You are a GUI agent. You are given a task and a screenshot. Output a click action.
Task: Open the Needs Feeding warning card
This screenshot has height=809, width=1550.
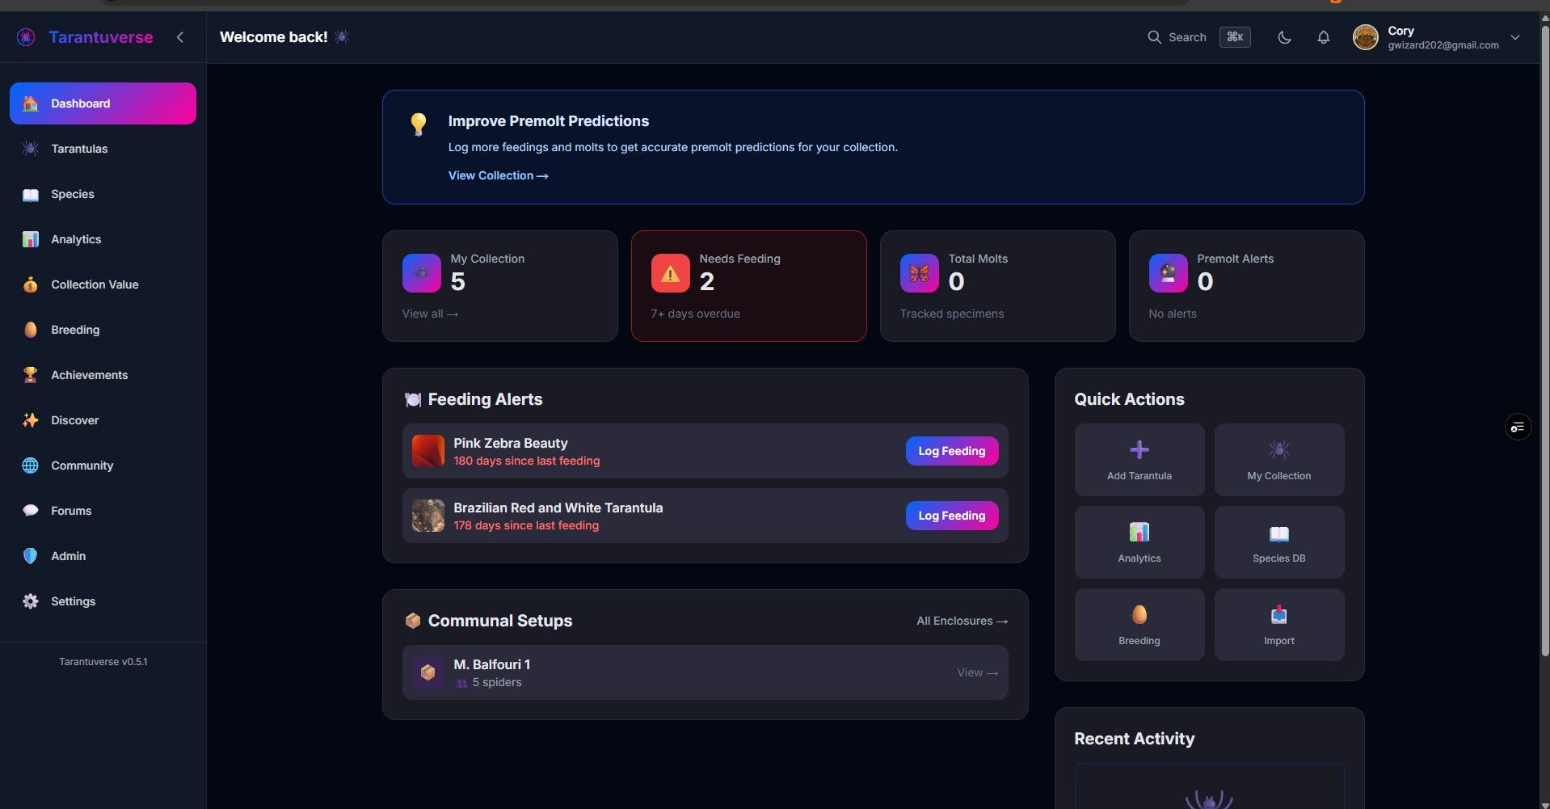click(x=748, y=286)
